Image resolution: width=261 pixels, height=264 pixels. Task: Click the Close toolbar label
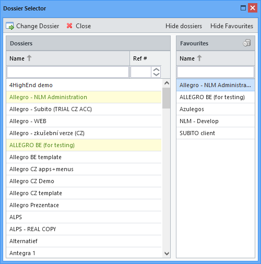tap(83, 26)
